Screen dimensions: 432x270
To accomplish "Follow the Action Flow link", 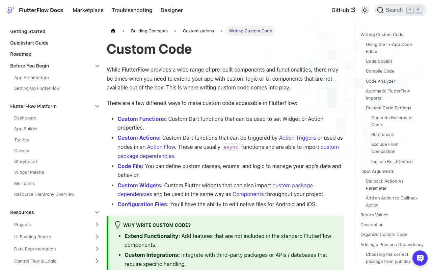I will pyautogui.click(x=161, y=147).
